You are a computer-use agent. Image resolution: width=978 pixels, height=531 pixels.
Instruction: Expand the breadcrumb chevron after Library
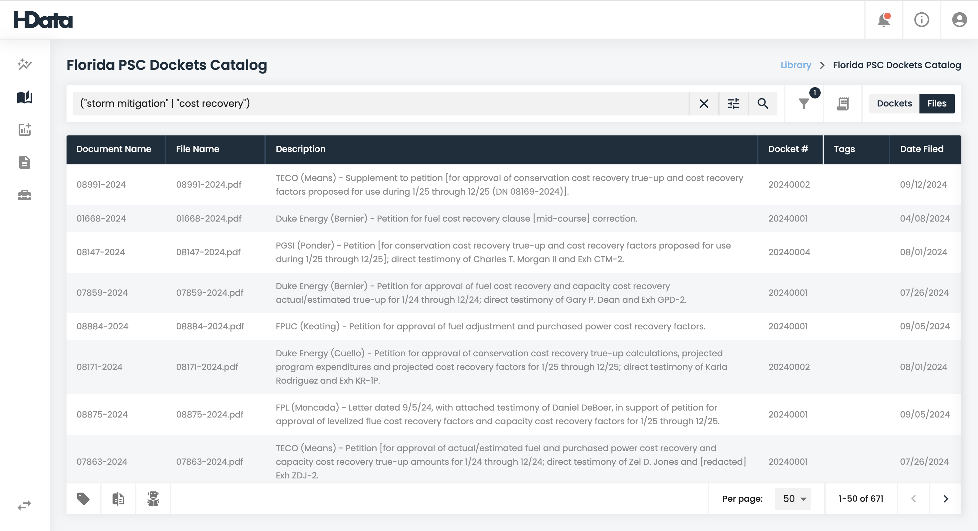tap(822, 65)
